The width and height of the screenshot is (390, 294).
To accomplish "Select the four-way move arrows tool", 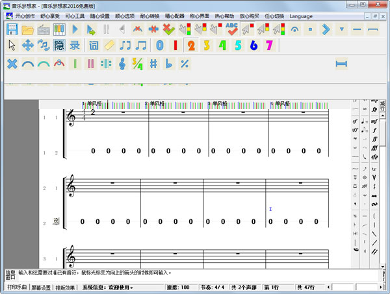I will 27,45.
